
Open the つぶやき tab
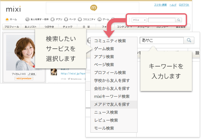pos(49,27)
